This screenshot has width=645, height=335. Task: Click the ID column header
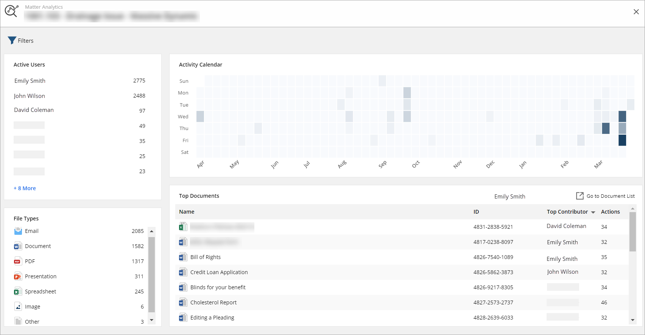[476, 212]
